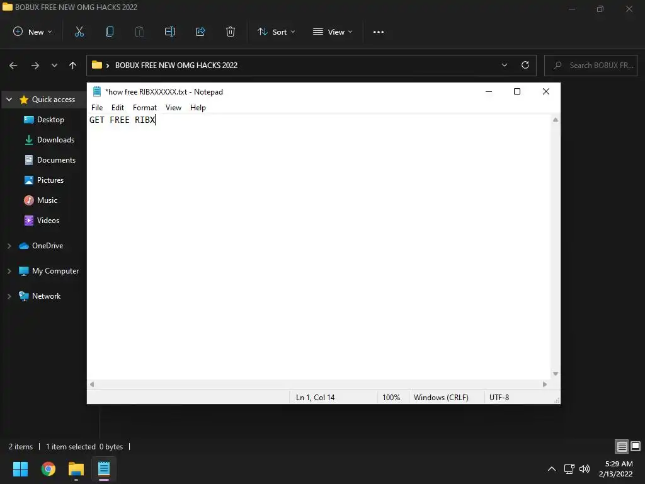Open Notepad Help menu

pos(198,108)
